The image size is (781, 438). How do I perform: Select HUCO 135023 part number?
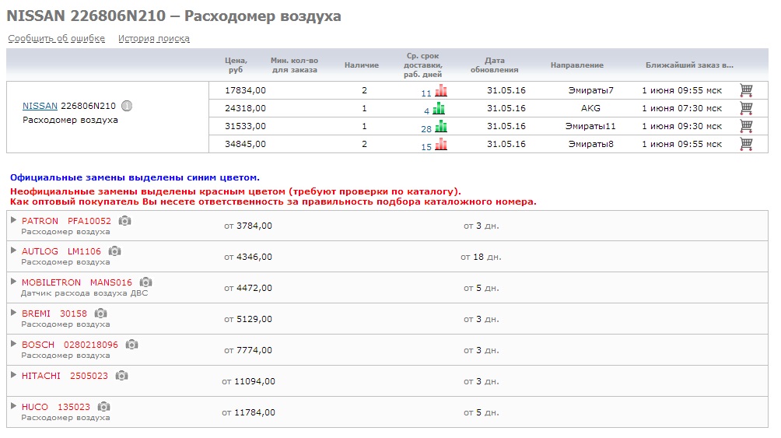(74, 407)
